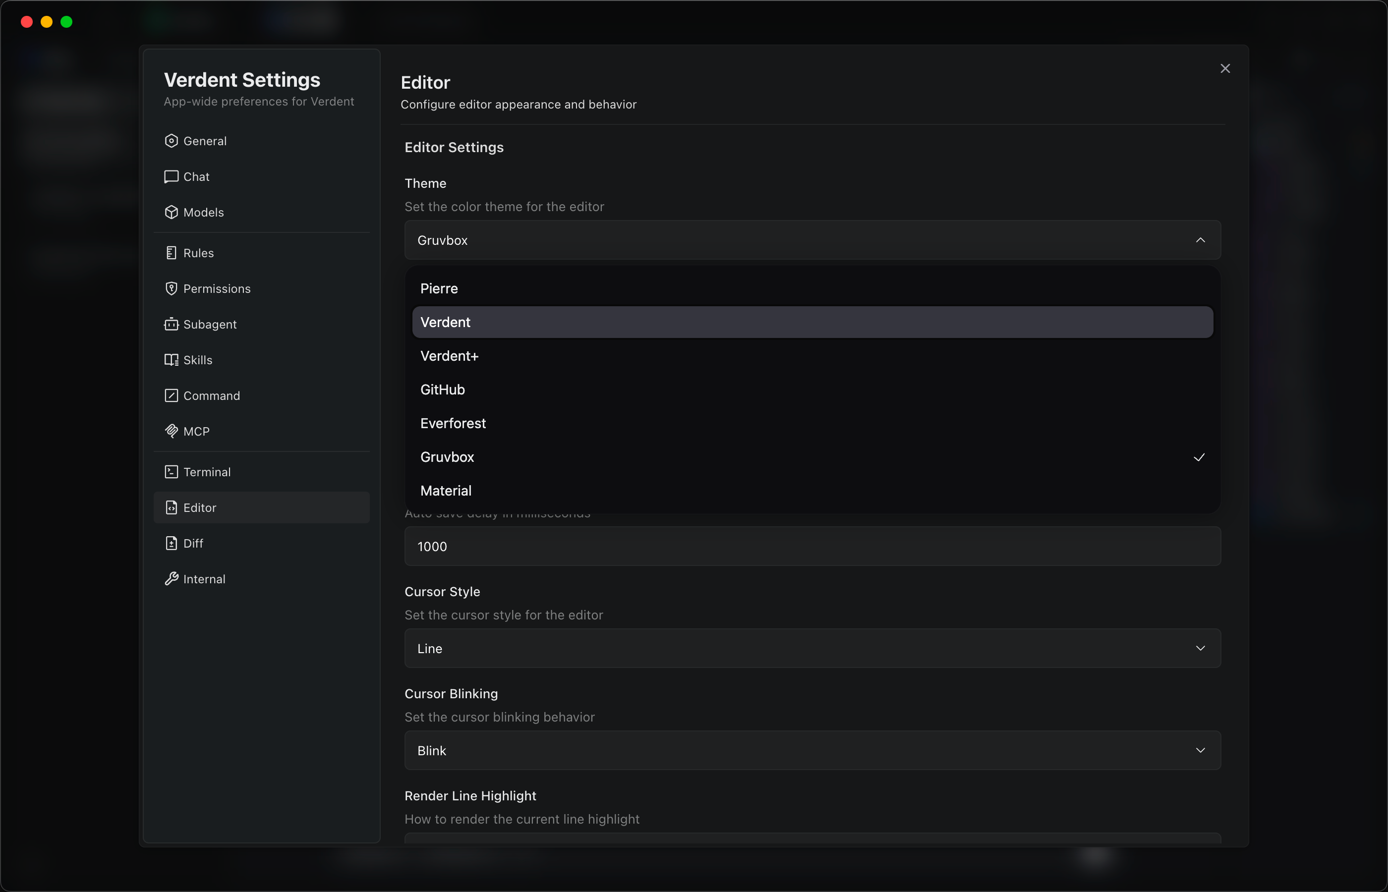Click the MCP icon in sidebar
This screenshot has height=892, width=1388.
click(171, 431)
